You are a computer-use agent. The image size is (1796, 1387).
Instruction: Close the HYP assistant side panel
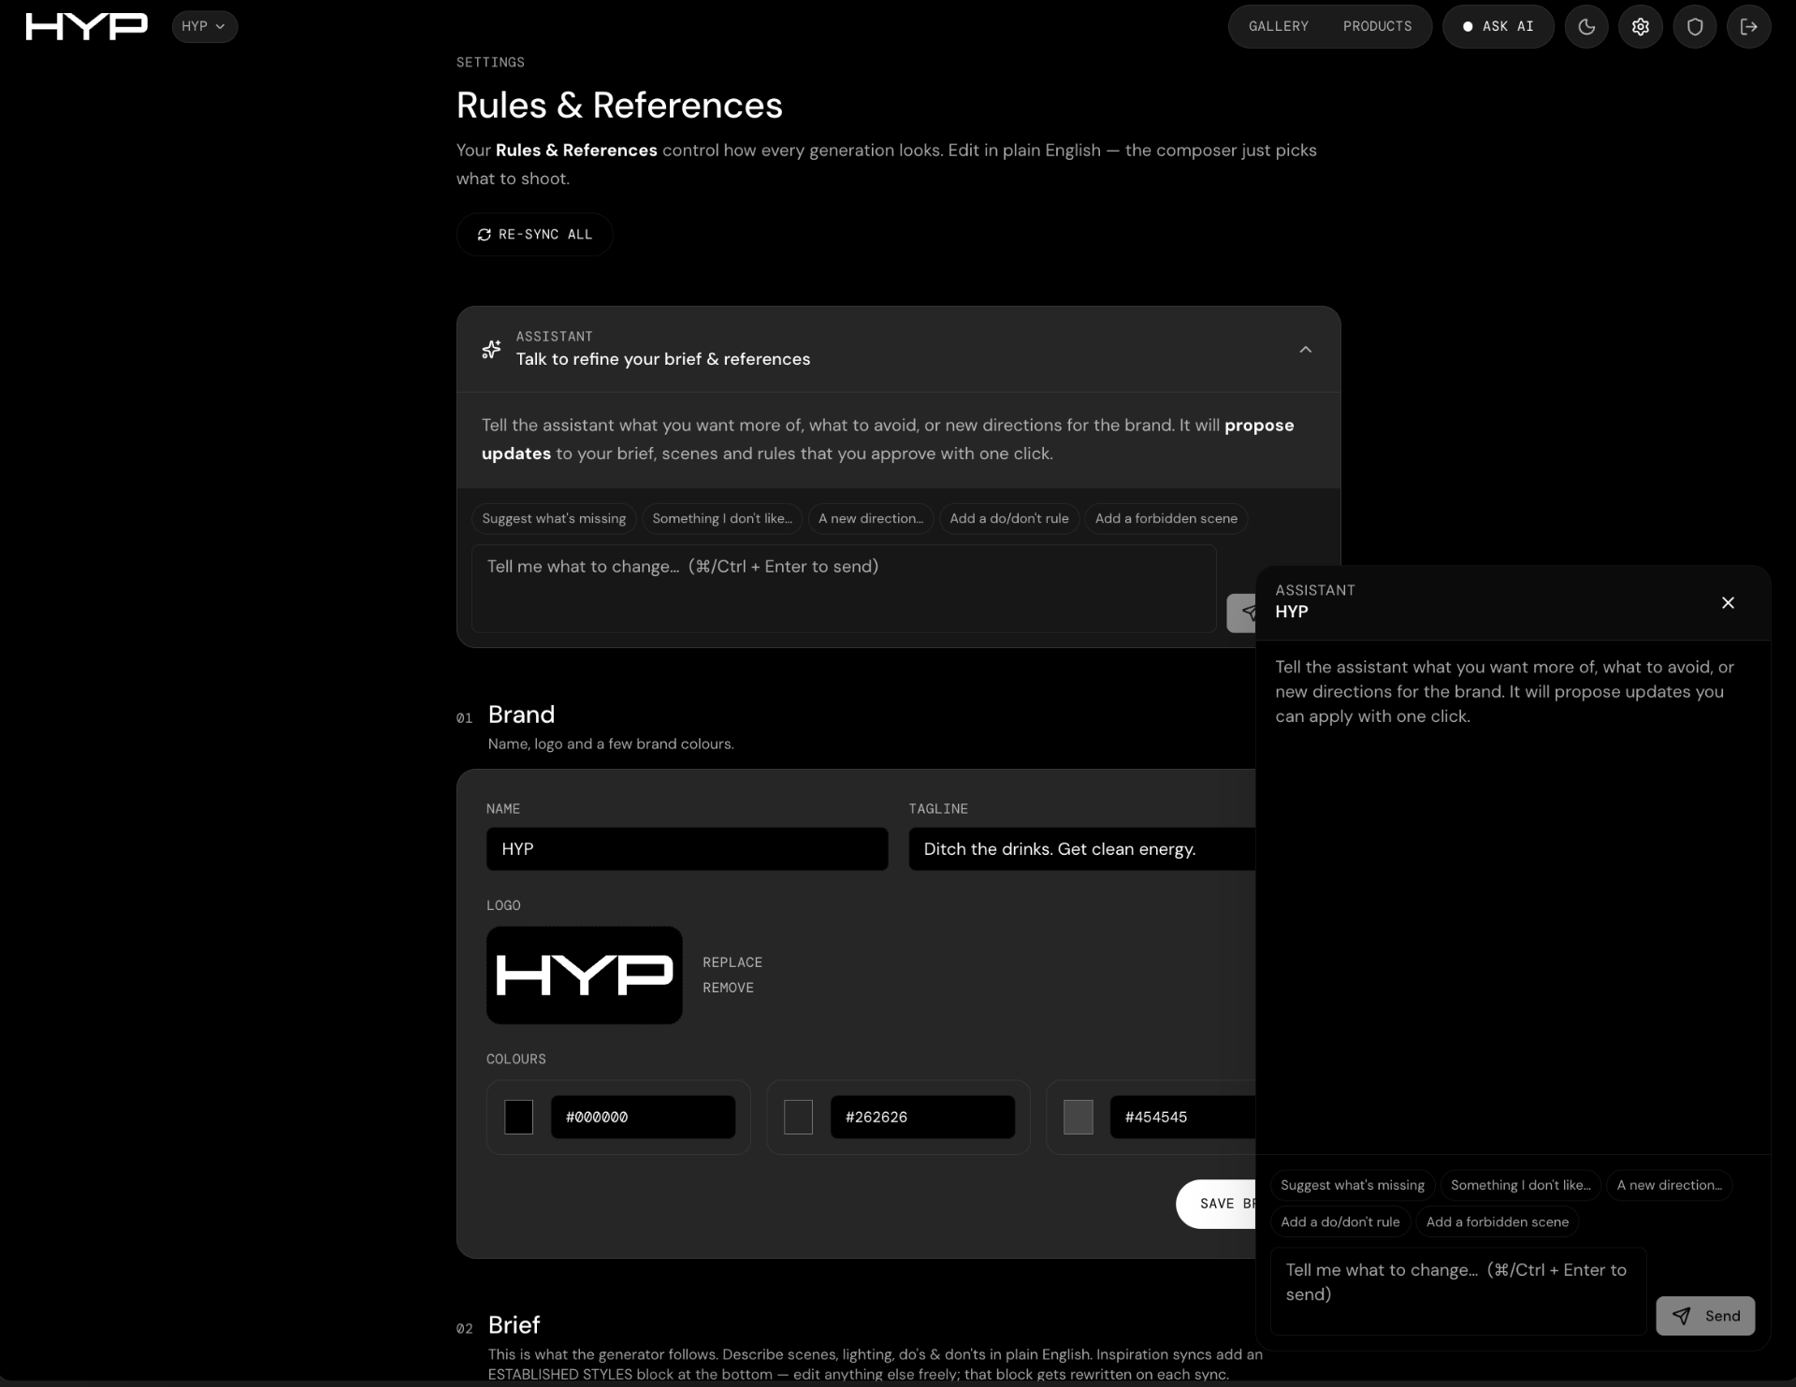1728,602
